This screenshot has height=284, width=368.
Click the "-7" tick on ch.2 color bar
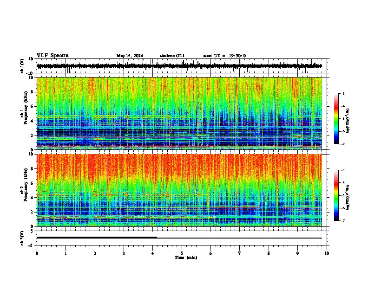click(x=343, y=220)
